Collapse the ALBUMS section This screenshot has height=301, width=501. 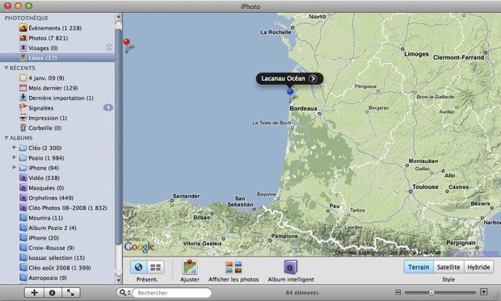point(6,138)
